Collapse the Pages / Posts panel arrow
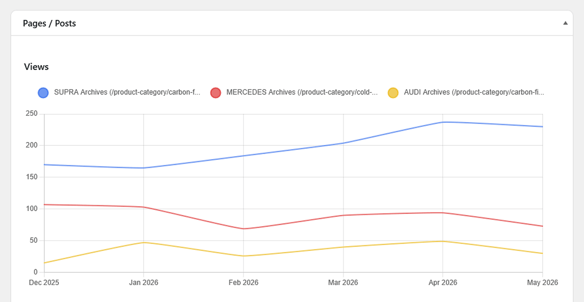The width and height of the screenshot is (584, 302). click(565, 23)
